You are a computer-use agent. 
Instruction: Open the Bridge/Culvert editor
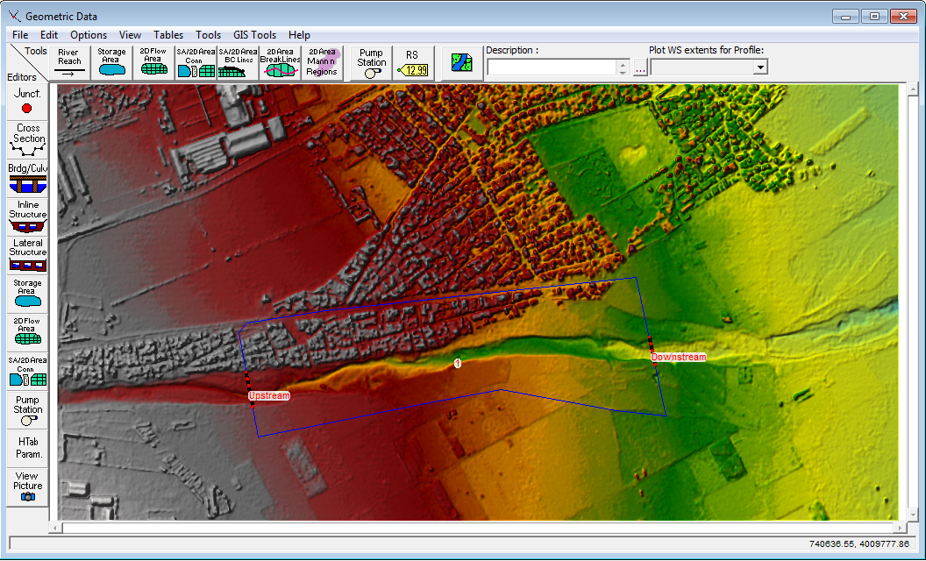[x=27, y=178]
